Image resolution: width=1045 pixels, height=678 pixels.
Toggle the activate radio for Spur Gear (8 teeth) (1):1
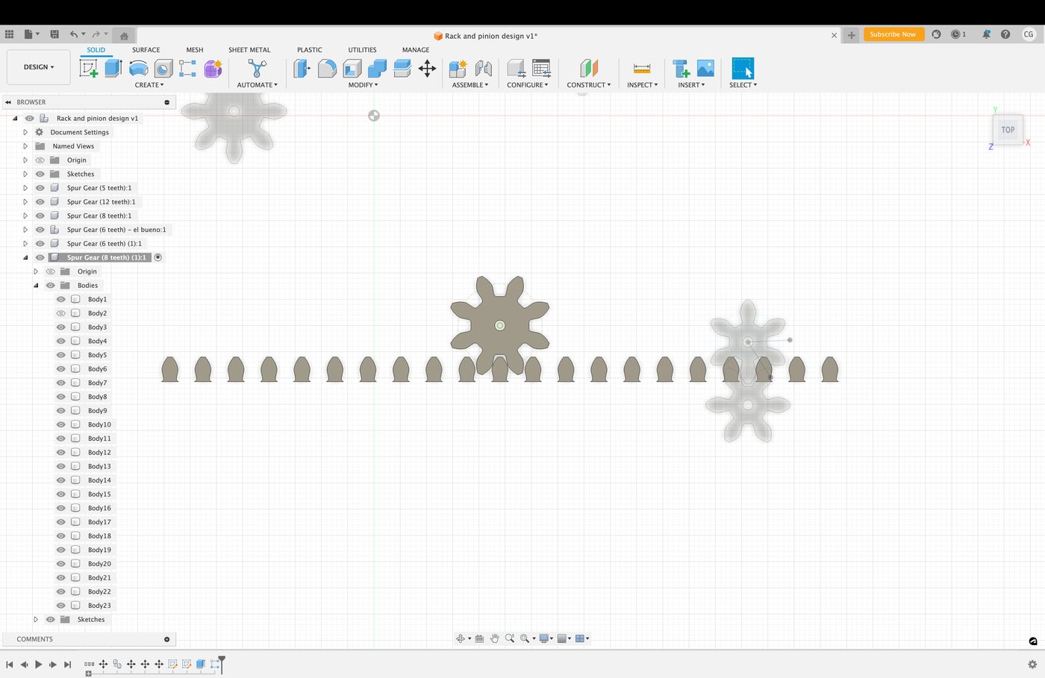(158, 257)
